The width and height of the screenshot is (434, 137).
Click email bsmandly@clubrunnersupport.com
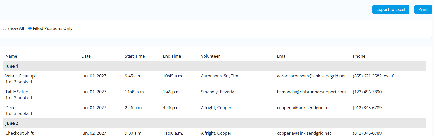click(311, 92)
